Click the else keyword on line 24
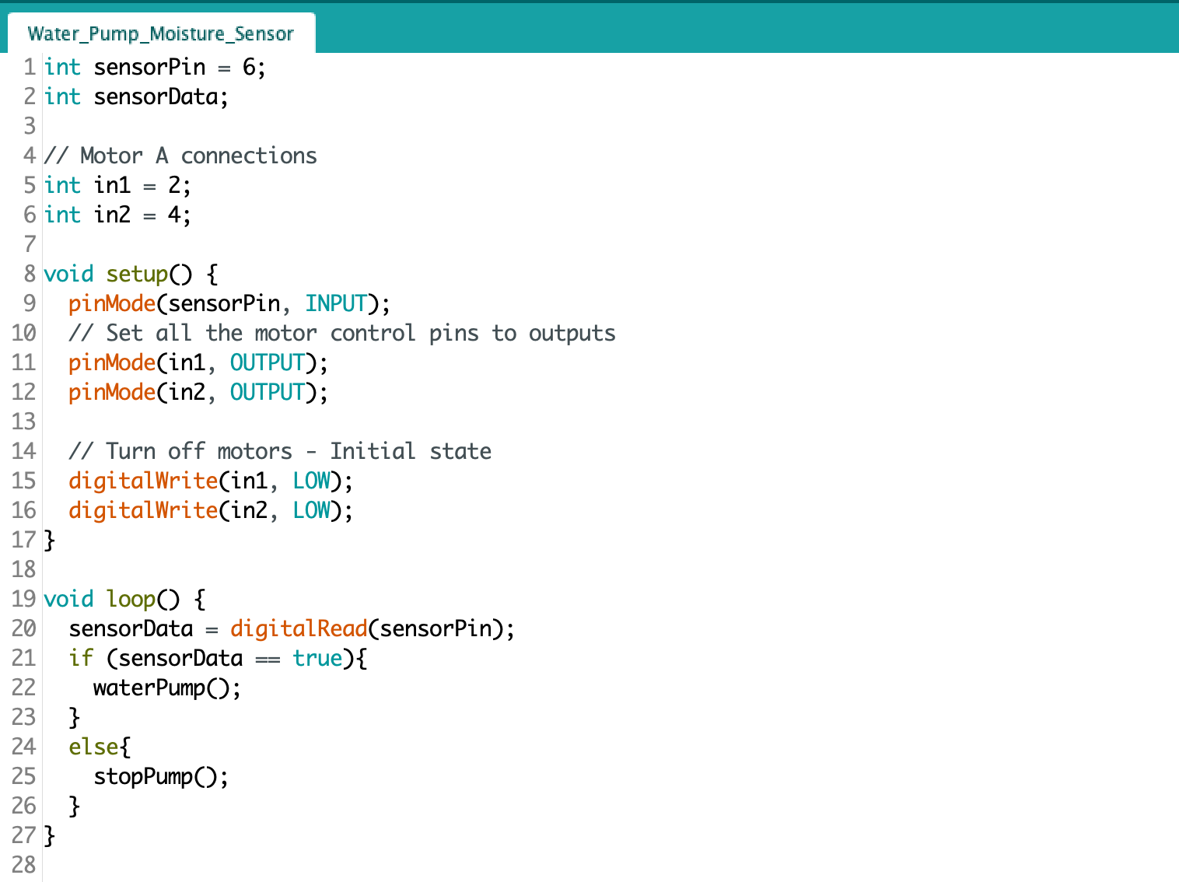This screenshot has width=1179, height=882. pyautogui.click(x=93, y=747)
